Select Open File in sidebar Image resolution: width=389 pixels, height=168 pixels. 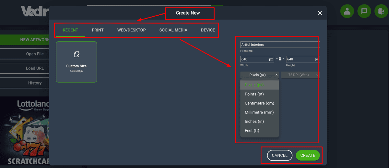pos(35,54)
